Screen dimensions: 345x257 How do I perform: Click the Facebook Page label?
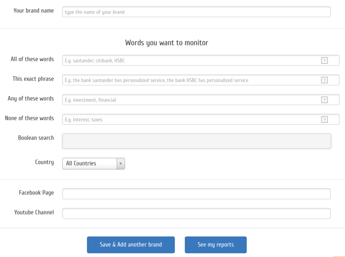[36, 193]
